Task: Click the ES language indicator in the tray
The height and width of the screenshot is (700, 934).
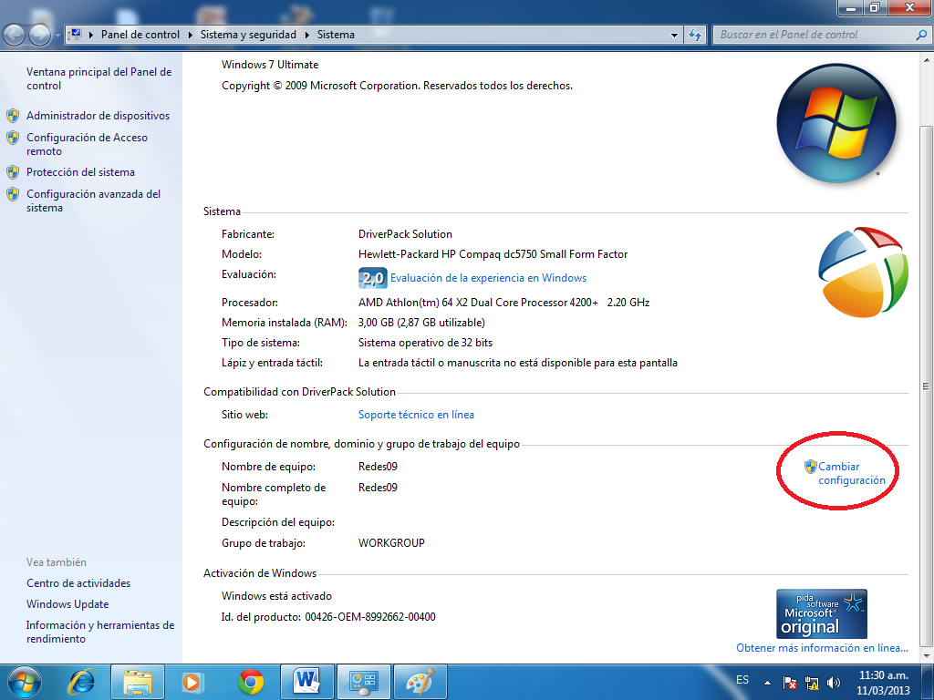Action: pyautogui.click(x=742, y=680)
